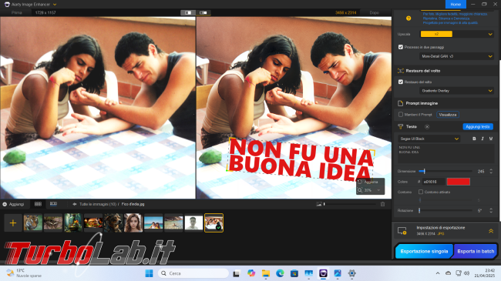Go back using arrow before Tutte le immagini

click(x=75, y=204)
